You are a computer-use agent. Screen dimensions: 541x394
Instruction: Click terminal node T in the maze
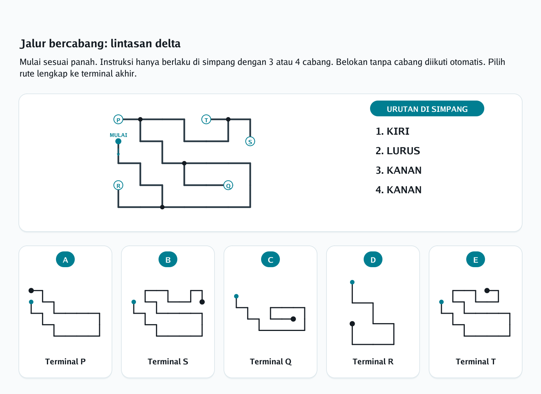point(206,120)
